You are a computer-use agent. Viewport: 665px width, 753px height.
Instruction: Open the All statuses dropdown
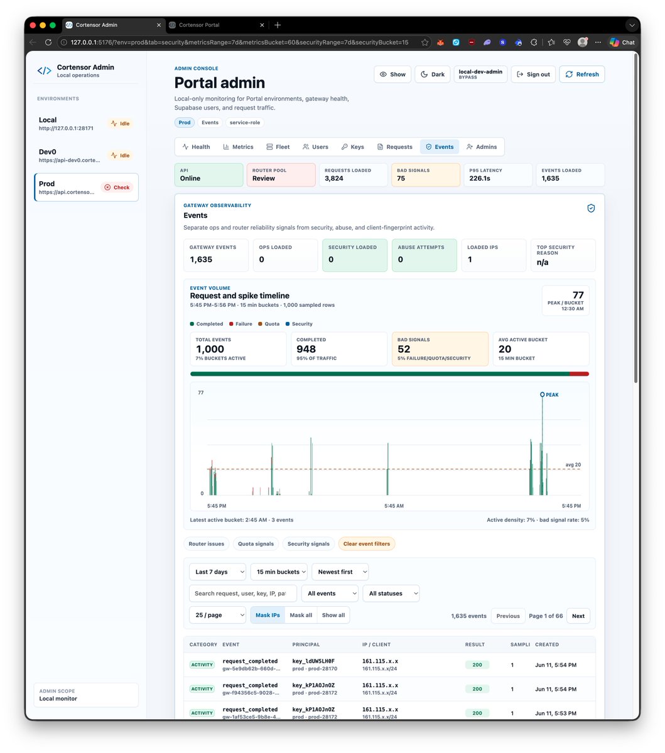(391, 593)
